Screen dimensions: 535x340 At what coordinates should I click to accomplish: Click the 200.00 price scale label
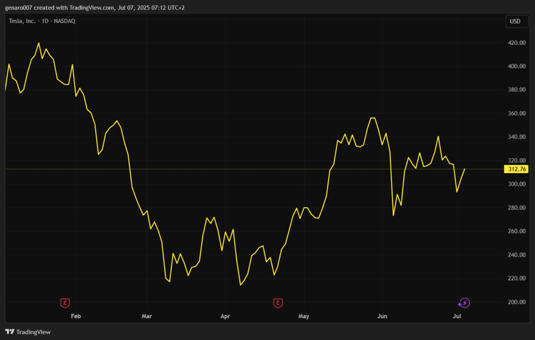pyautogui.click(x=516, y=302)
